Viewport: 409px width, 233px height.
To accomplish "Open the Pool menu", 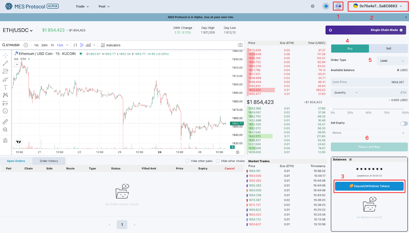I will tap(104, 6).
